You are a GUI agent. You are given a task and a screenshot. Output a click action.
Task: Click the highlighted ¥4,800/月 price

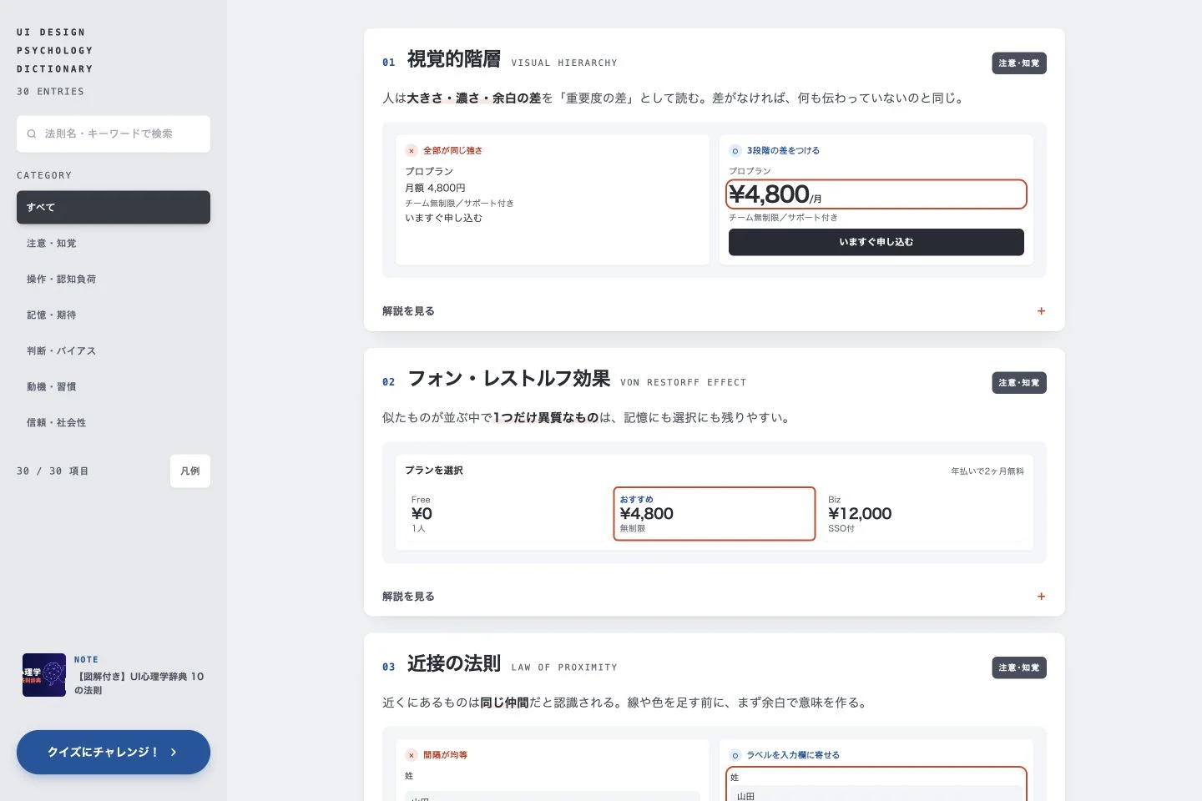click(x=876, y=194)
